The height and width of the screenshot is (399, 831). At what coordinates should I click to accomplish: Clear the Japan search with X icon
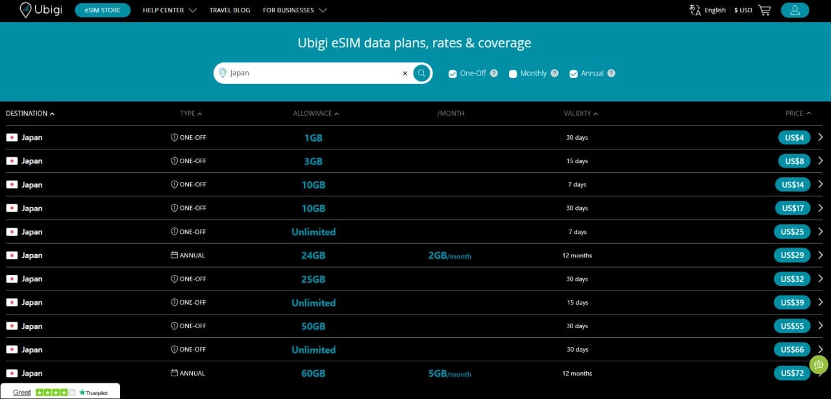[x=405, y=73]
